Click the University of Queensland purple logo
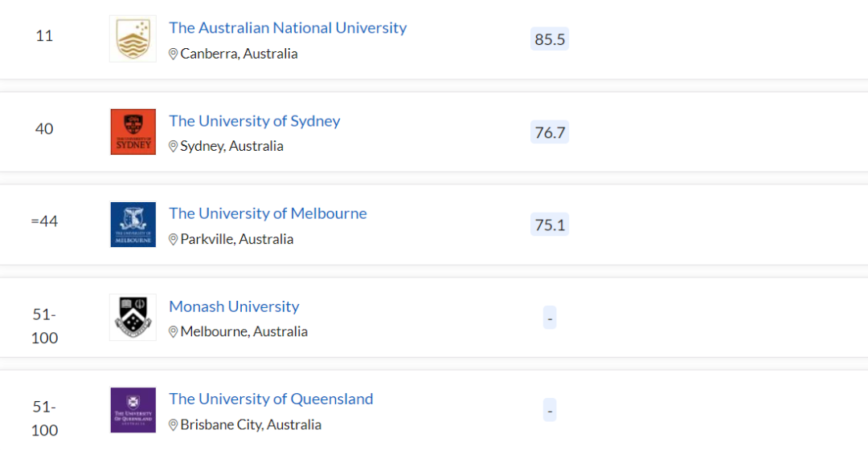Image resolution: width=868 pixels, height=450 pixels. tap(133, 410)
